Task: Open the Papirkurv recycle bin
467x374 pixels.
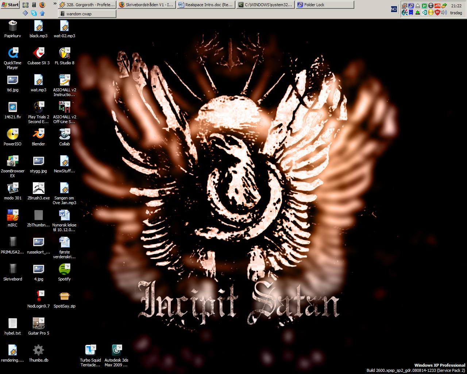Action: (x=13, y=29)
